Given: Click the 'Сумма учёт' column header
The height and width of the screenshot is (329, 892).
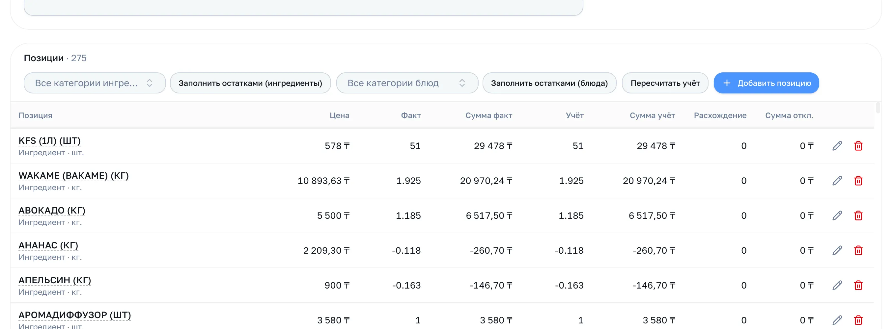Looking at the screenshot, I should pyautogui.click(x=652, y=115).
